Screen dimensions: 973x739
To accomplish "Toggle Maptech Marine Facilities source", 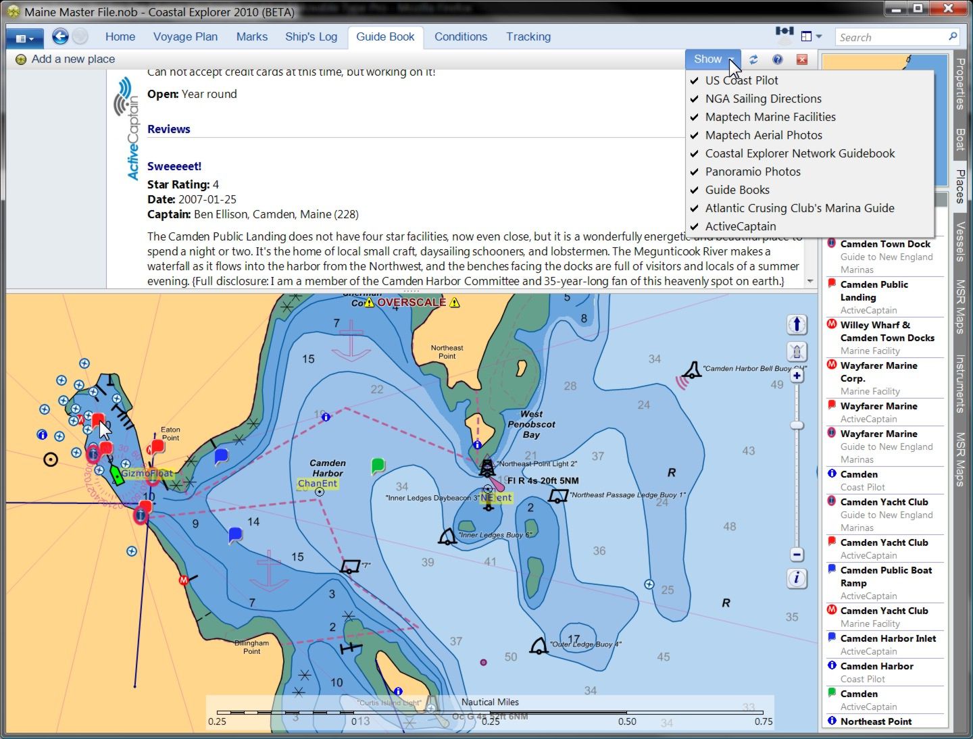I will (809, 117).
